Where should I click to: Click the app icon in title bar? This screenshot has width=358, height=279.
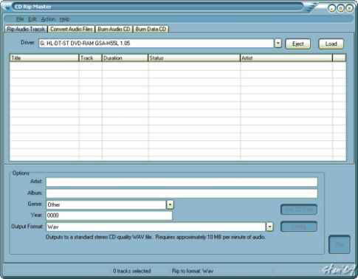(x=7, y=7)
